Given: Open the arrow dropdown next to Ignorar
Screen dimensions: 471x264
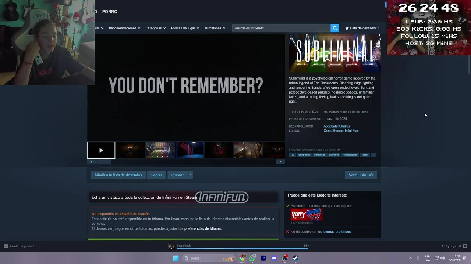Looking at the screenshot, I should (x=190, y=175).
